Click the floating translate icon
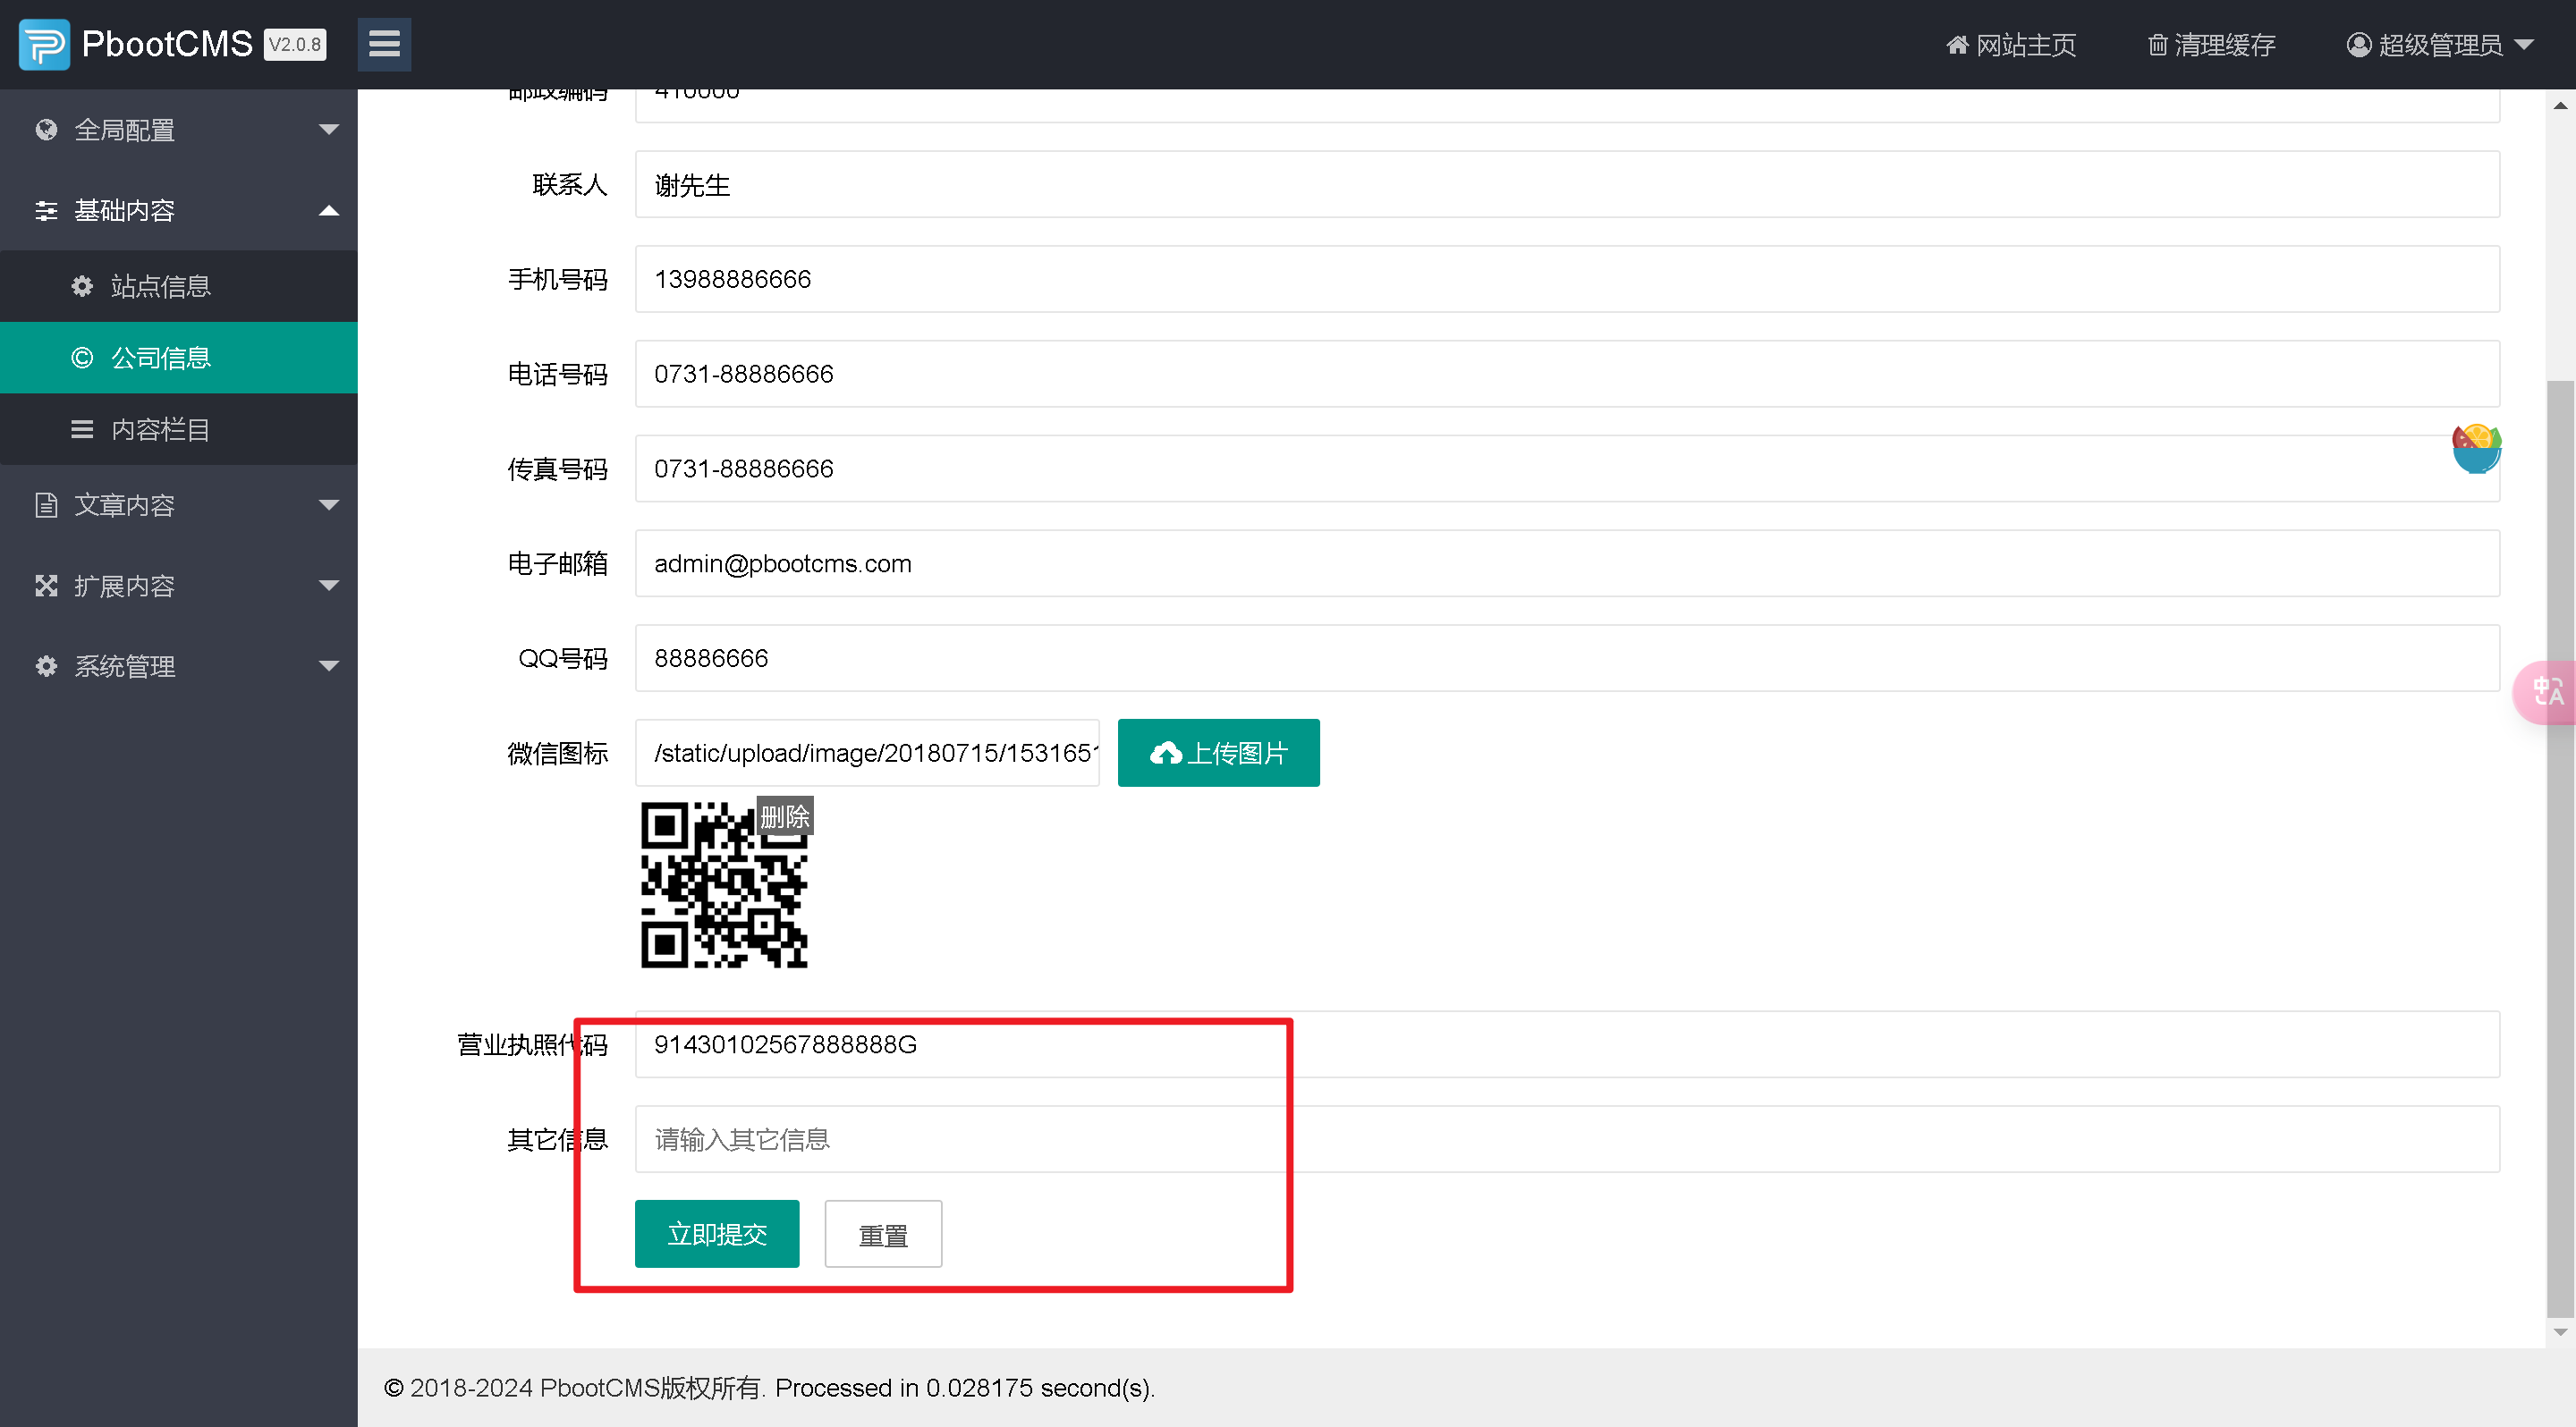Screen dimensions: 2576x1427 point(2547,690)
